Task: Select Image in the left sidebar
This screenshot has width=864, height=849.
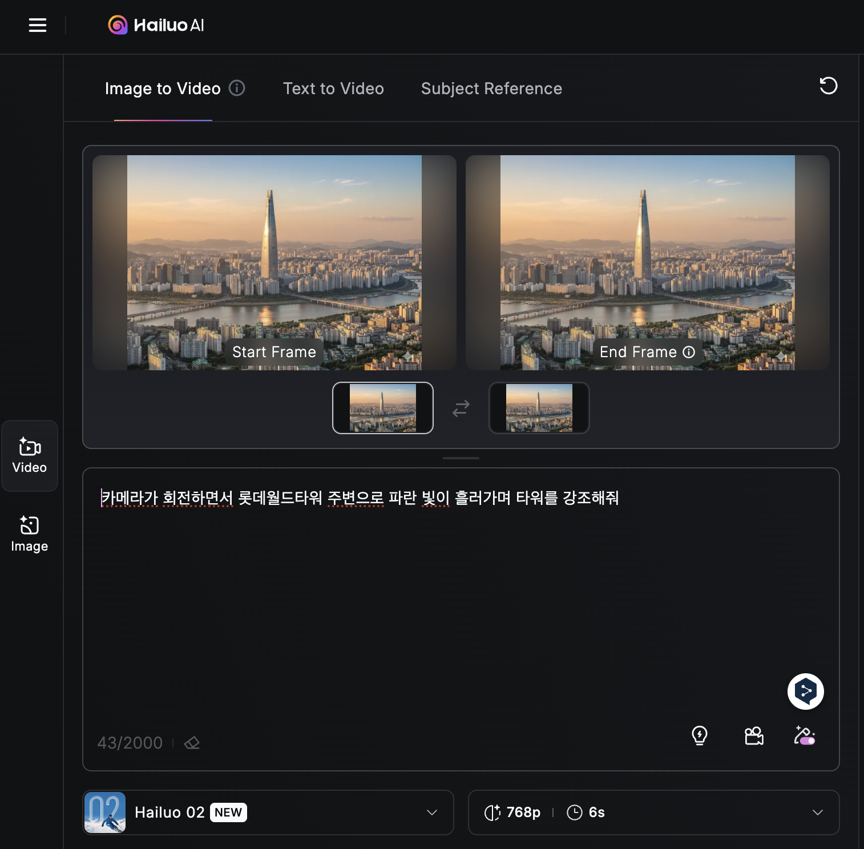Action: tap(30, 534)
